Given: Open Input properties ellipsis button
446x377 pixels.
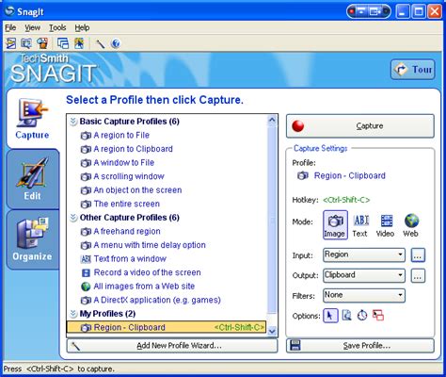Looking at the screenshot, I should pos(418,255).
